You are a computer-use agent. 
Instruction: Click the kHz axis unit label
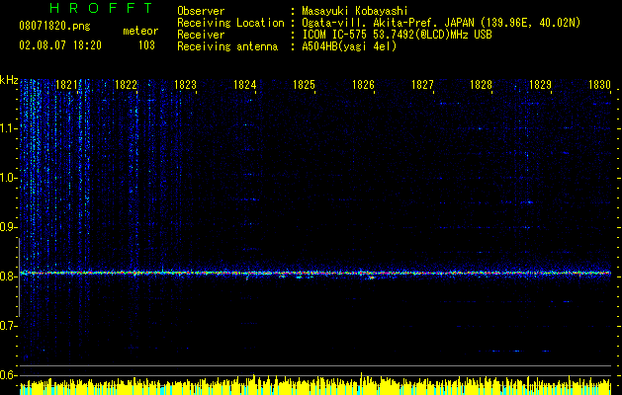click(9, 80)
